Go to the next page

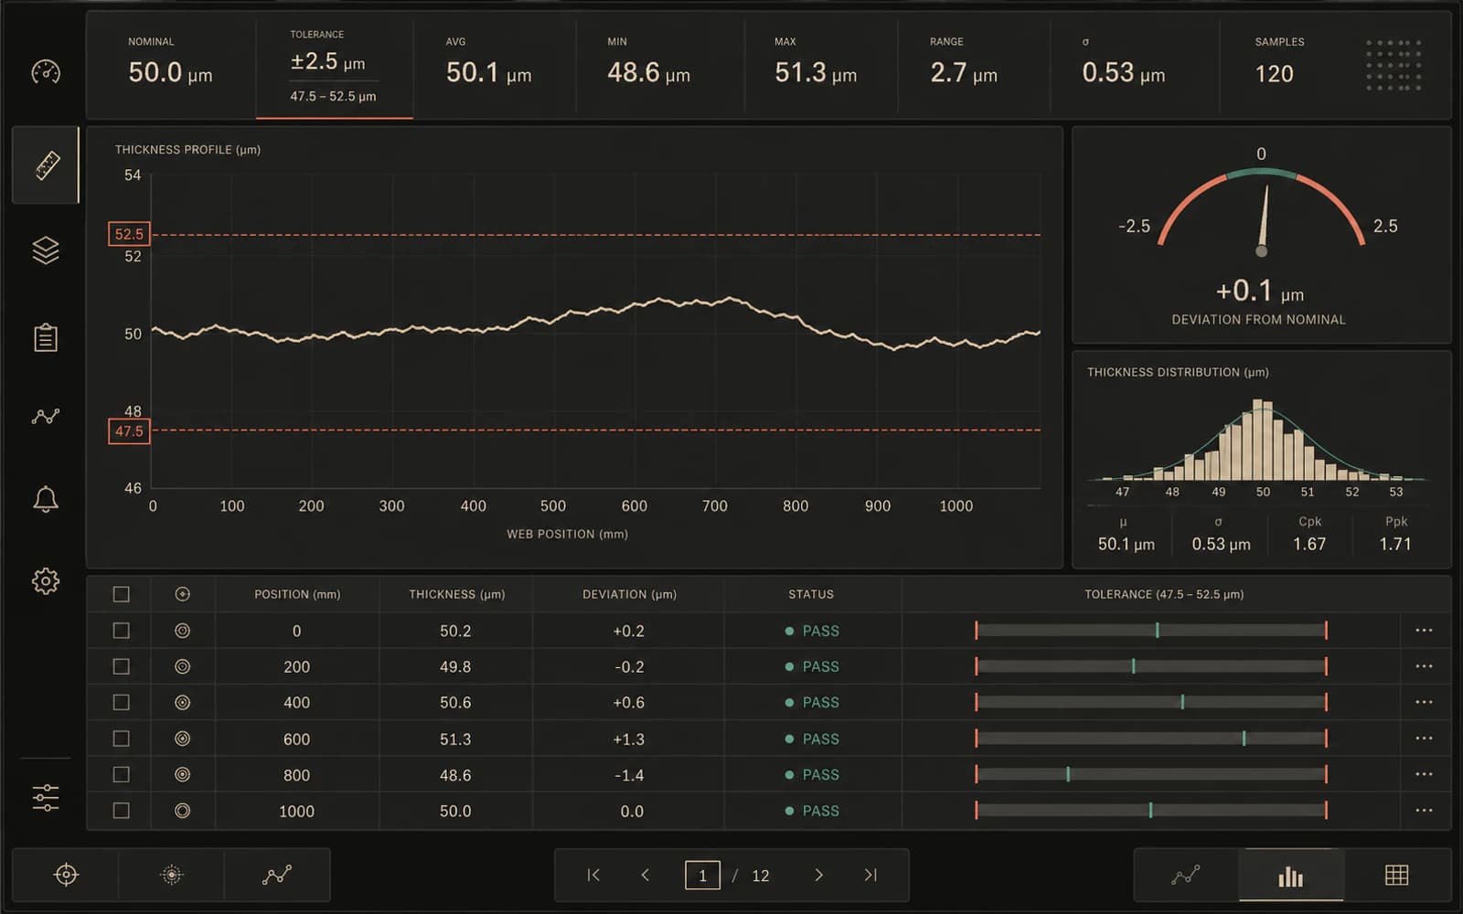818,876
